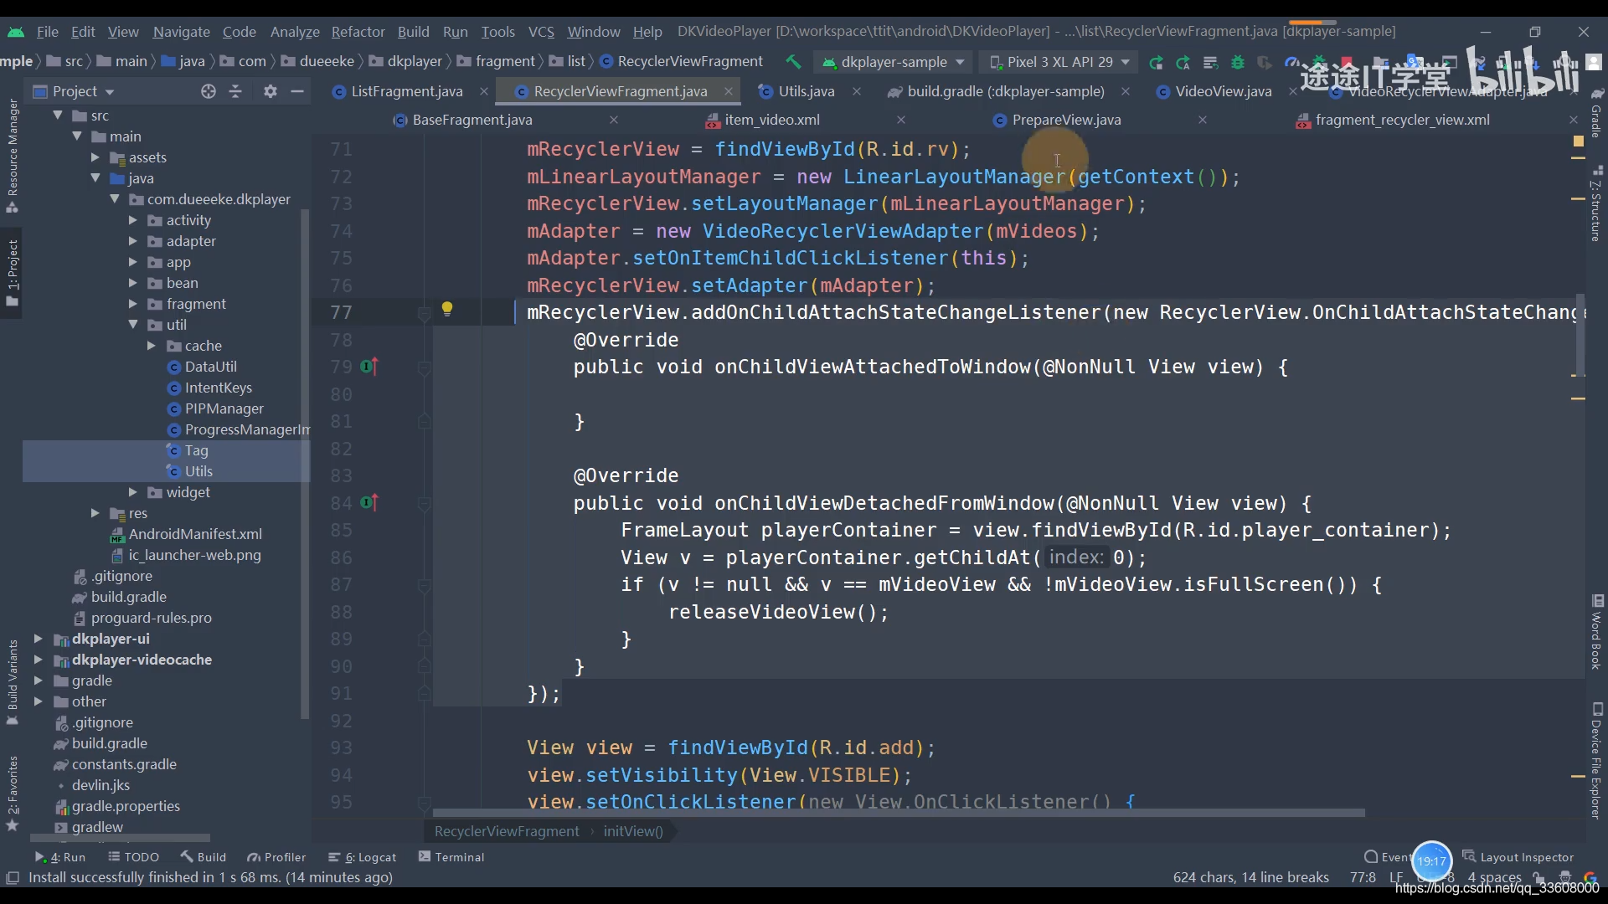Open the 4: Run tool window
Image resolution: width=1608 pixels, height=904 pixels.
coord(60,856)
